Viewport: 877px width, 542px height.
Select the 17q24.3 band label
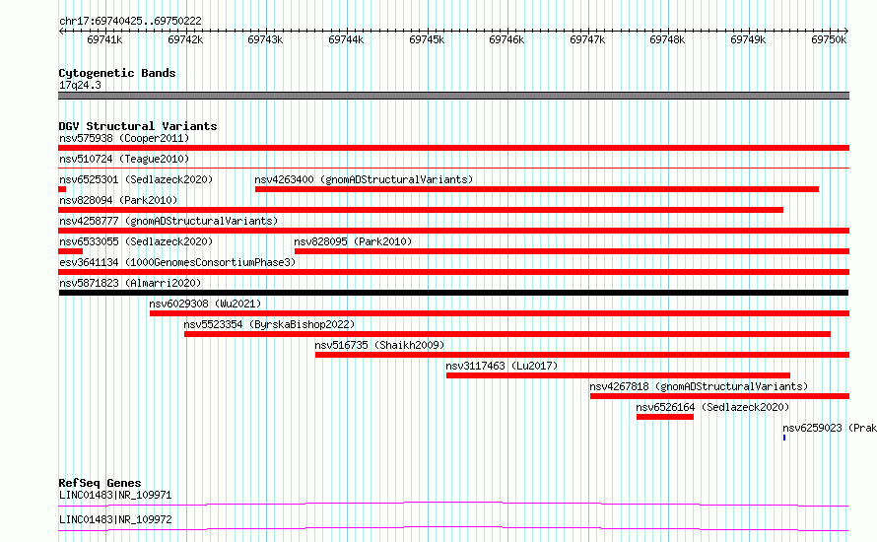coord(80,85)
